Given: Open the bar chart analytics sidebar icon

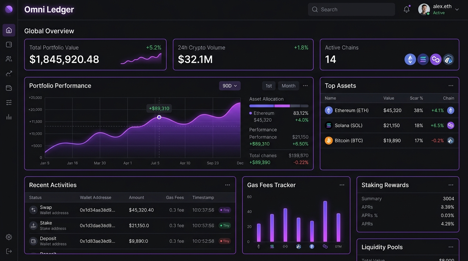Looking at the screenshot, I should coord(9,117).
